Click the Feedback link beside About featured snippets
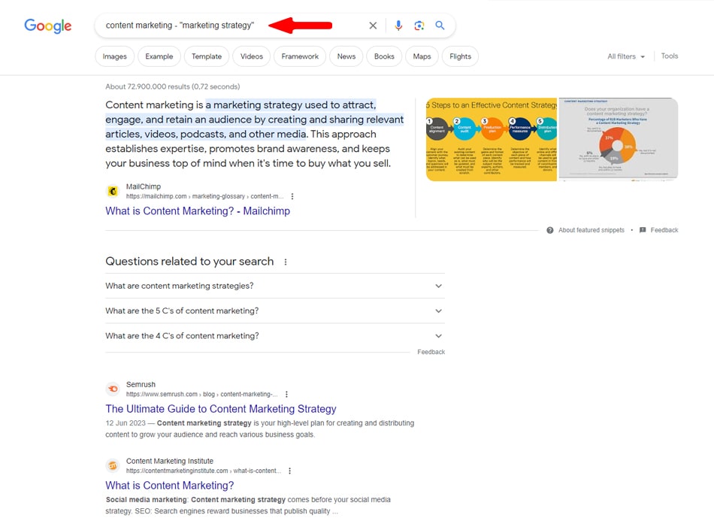This screenshot has width=714, height=530. pyautogui.click(x=664, y=230)
